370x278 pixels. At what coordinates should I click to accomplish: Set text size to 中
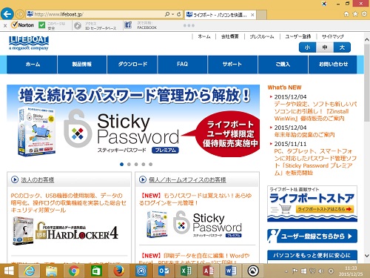click(325, 47)
